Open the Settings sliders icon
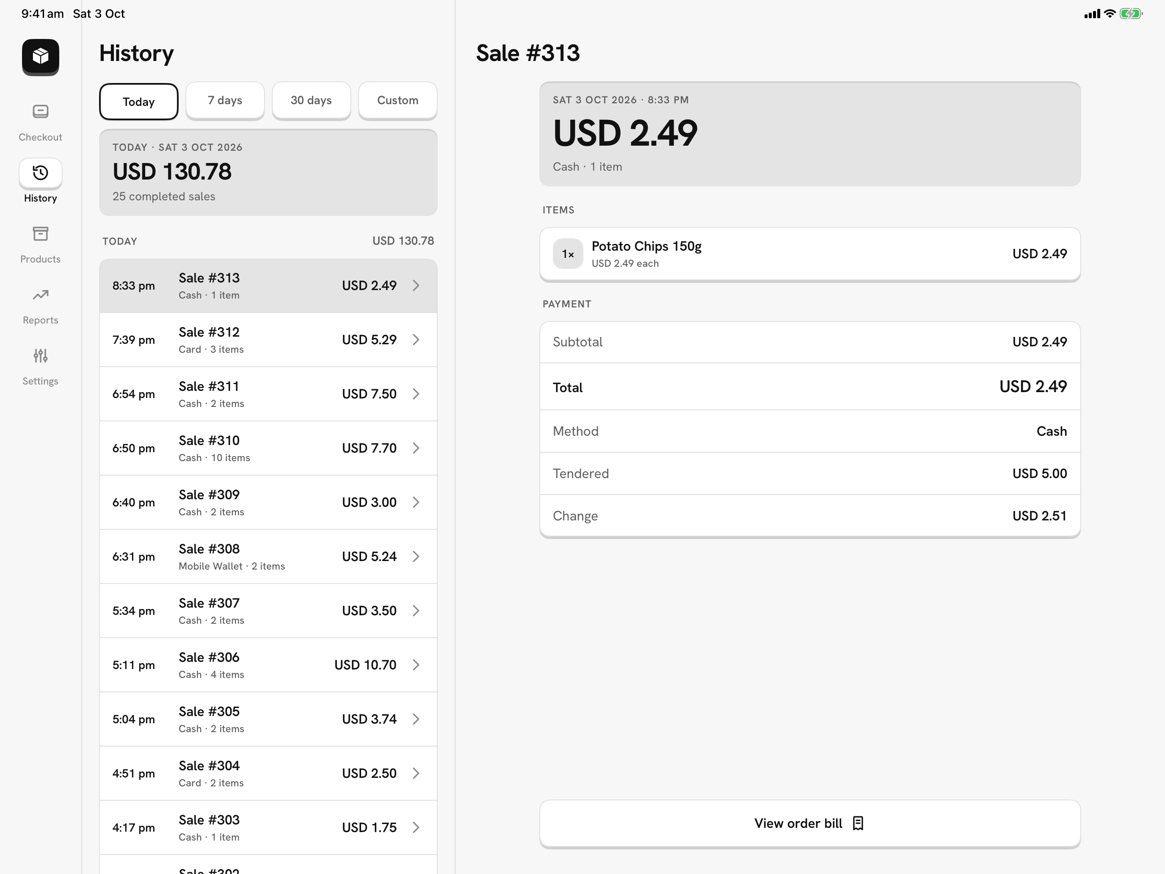Screen dimensions: 1165x874 [x=41, y=356]
